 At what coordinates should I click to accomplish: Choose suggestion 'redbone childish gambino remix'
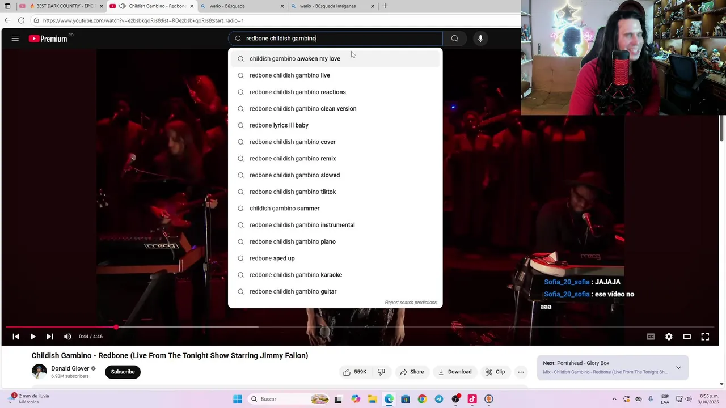pos(335,159)
